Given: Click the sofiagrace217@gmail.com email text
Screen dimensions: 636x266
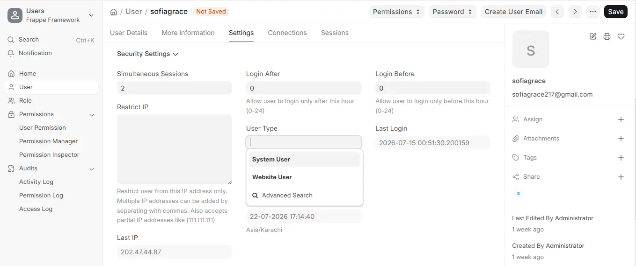Looking at the screenshot, I should pos(552,94).
